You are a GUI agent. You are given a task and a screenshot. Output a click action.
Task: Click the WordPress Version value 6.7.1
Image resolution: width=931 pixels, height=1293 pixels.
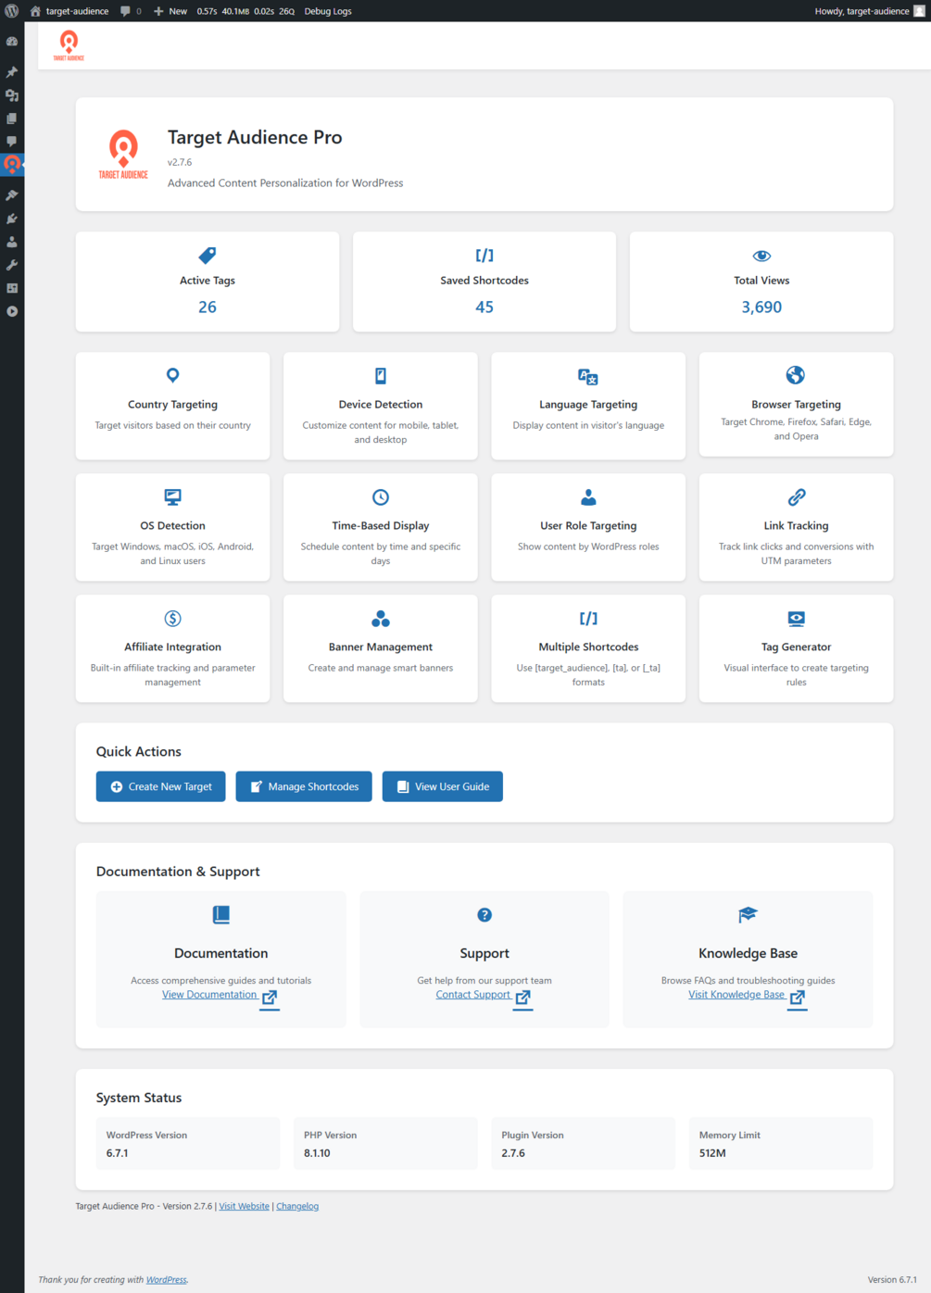coord(117,1153)
